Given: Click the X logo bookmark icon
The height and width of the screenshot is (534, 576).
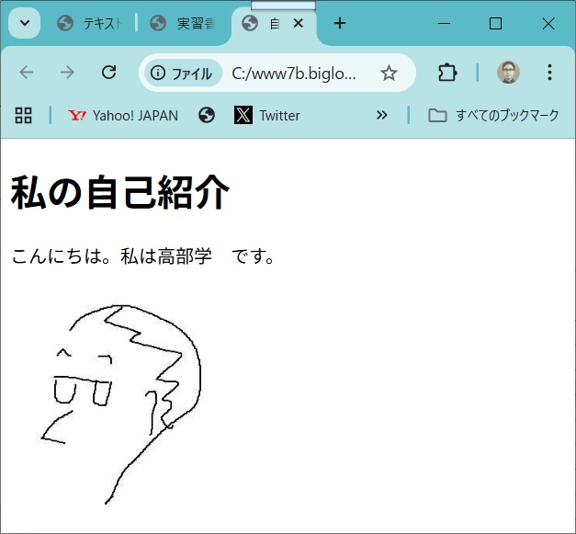Looking at the screenshot, I should pos(243,116).
